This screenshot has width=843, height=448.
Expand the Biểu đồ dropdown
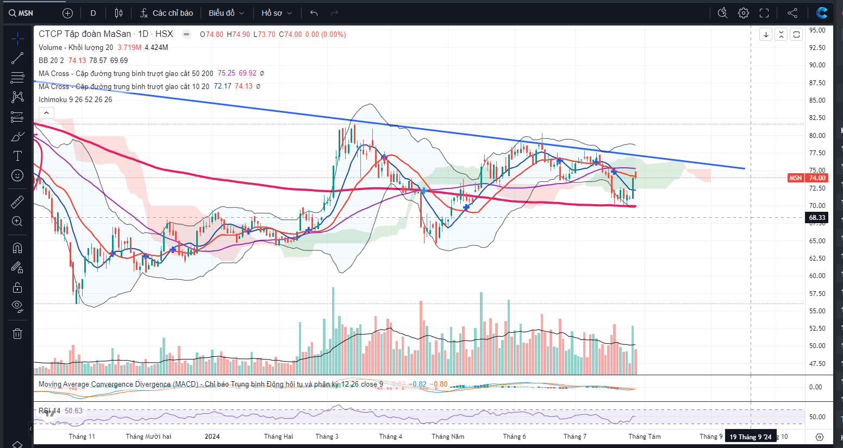coord(226,13)
